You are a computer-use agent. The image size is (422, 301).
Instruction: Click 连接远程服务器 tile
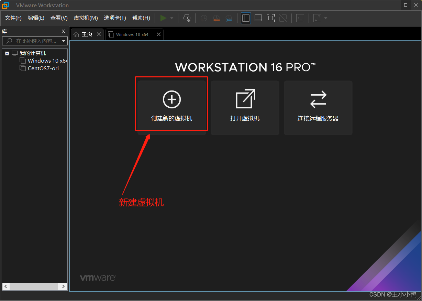pos(318,108)
